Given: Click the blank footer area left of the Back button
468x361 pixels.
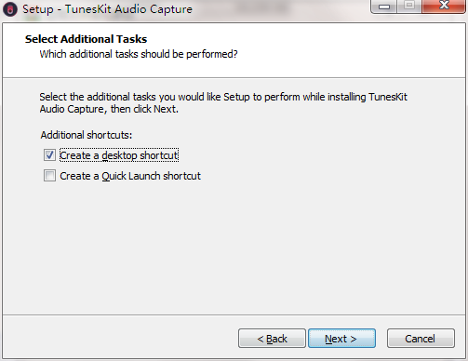Looking at the screenshot, I should tap(119, 339).
